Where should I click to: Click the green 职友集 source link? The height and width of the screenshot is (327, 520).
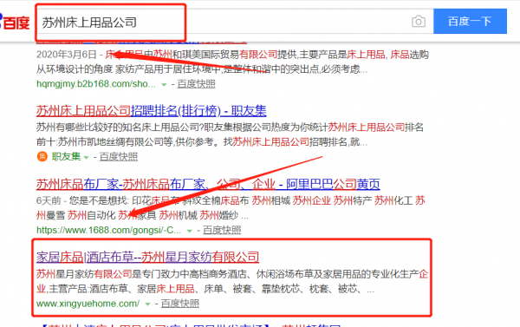(67, 156)
